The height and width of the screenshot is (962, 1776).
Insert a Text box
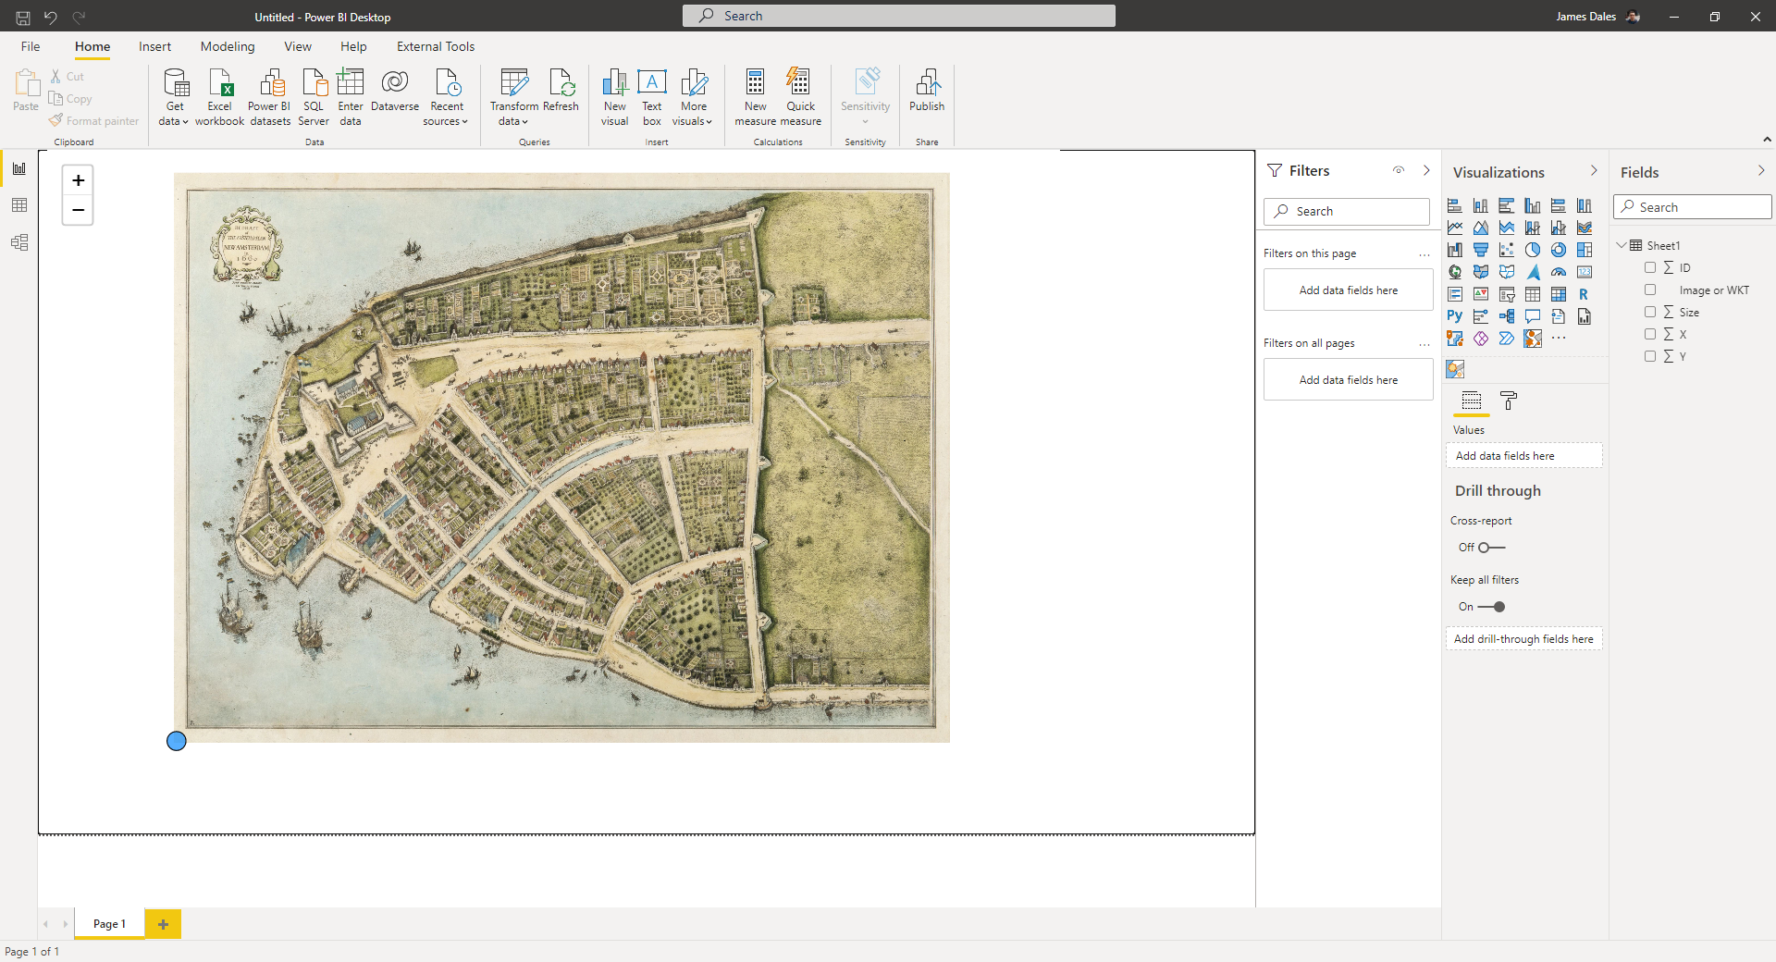[x=652, y=96]
